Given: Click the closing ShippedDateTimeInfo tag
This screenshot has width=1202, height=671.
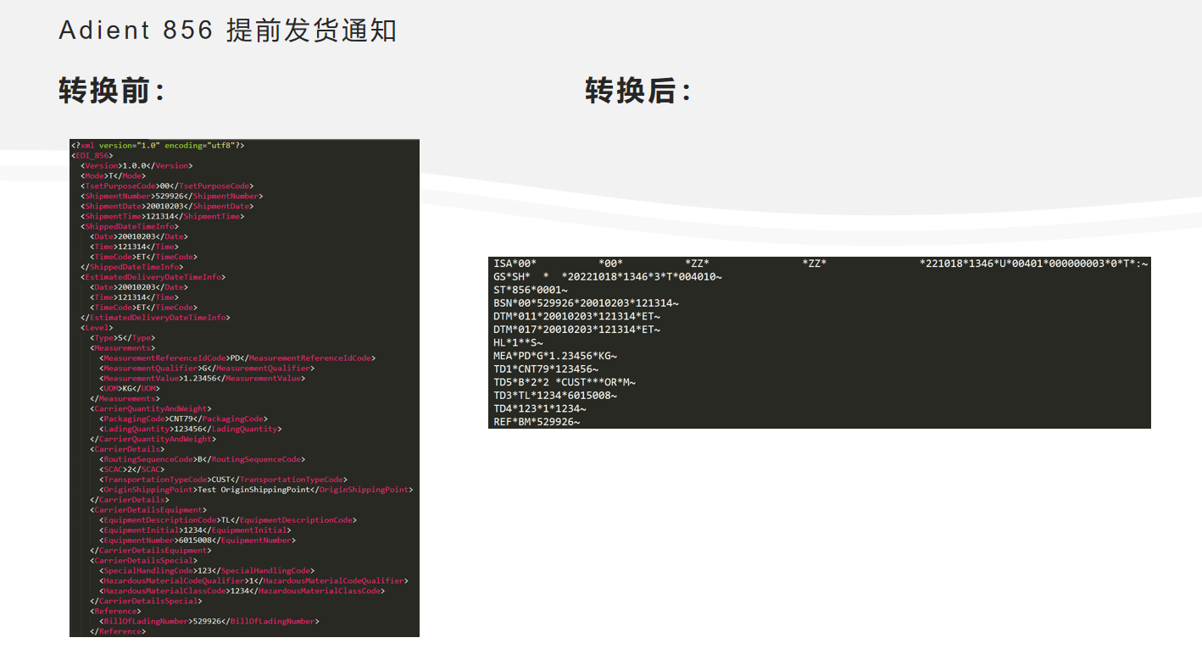Looking at the screenshot, I should [131, 267].
